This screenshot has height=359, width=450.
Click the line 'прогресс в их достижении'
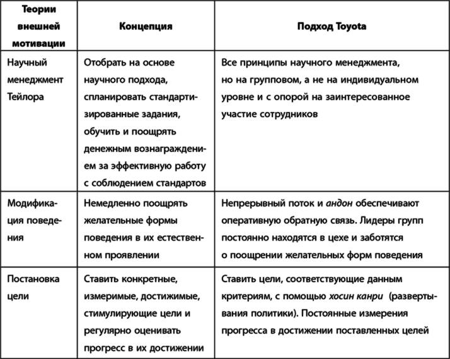pos(144,348)
